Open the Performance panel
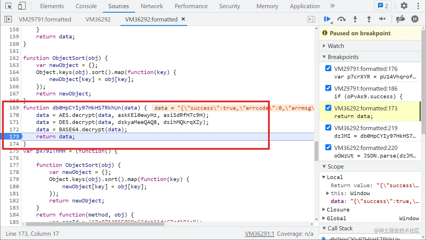 (x=191, y=6)
